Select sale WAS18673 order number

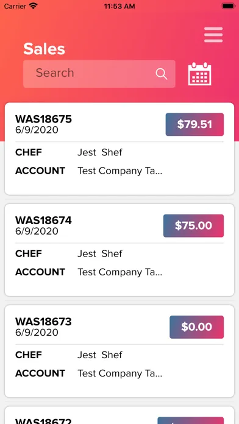[43, 322]
